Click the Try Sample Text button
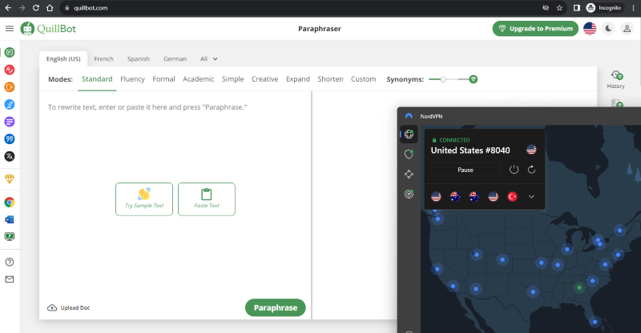 (x=144, y=199)
